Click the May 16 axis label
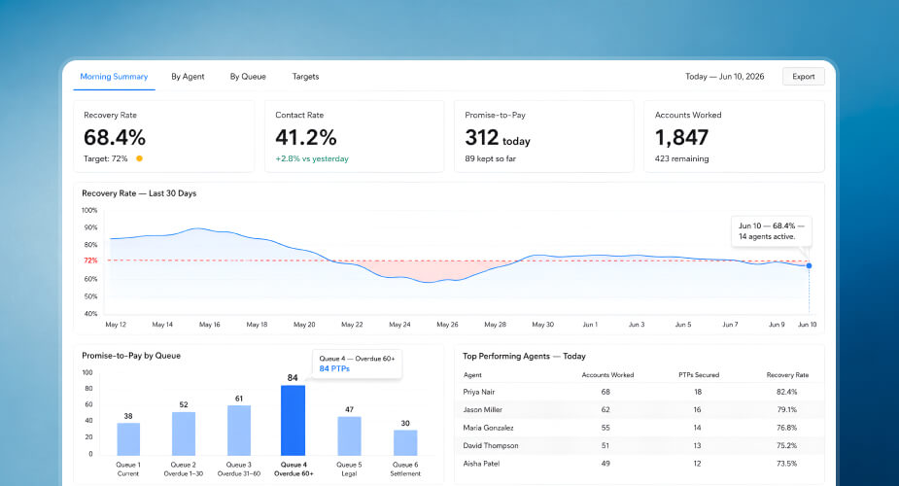Screen dimensions: 899x486 coord(209,325)
